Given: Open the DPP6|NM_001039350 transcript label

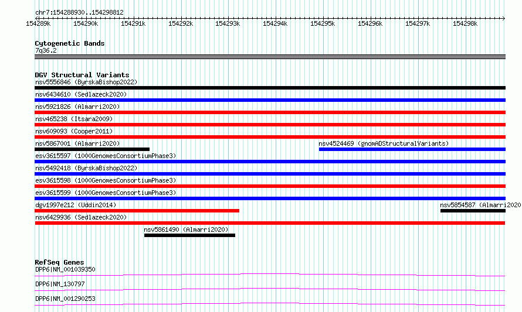Looking at the screenshot, I should point(65,269).
